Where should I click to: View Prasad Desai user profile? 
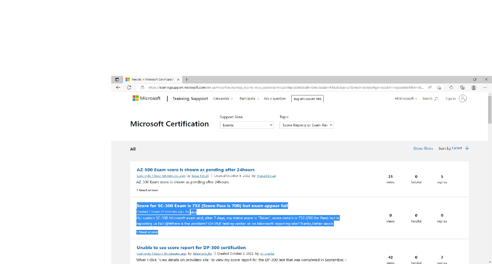tap(266, 176)
